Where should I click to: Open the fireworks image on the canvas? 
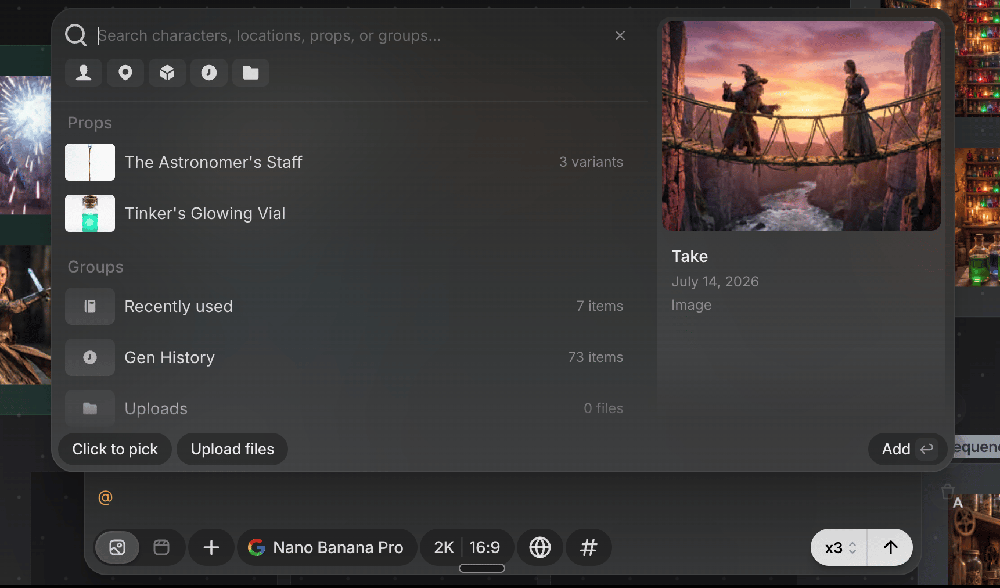[x=26, y=145]
